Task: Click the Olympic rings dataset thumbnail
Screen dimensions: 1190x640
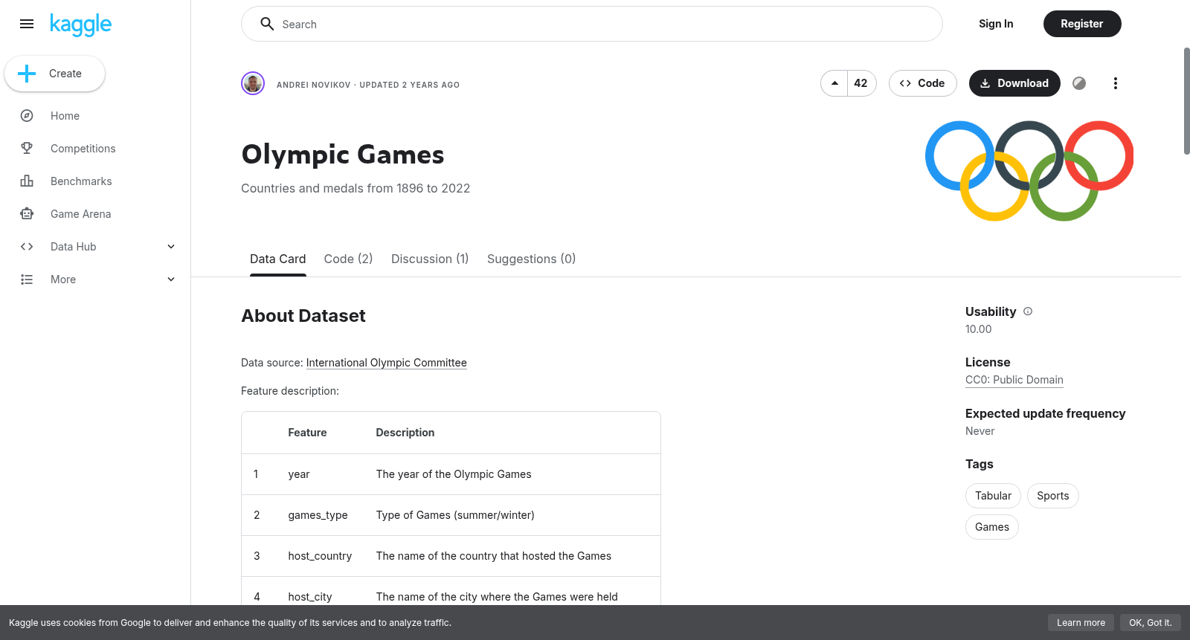Action: point(1029,171)
